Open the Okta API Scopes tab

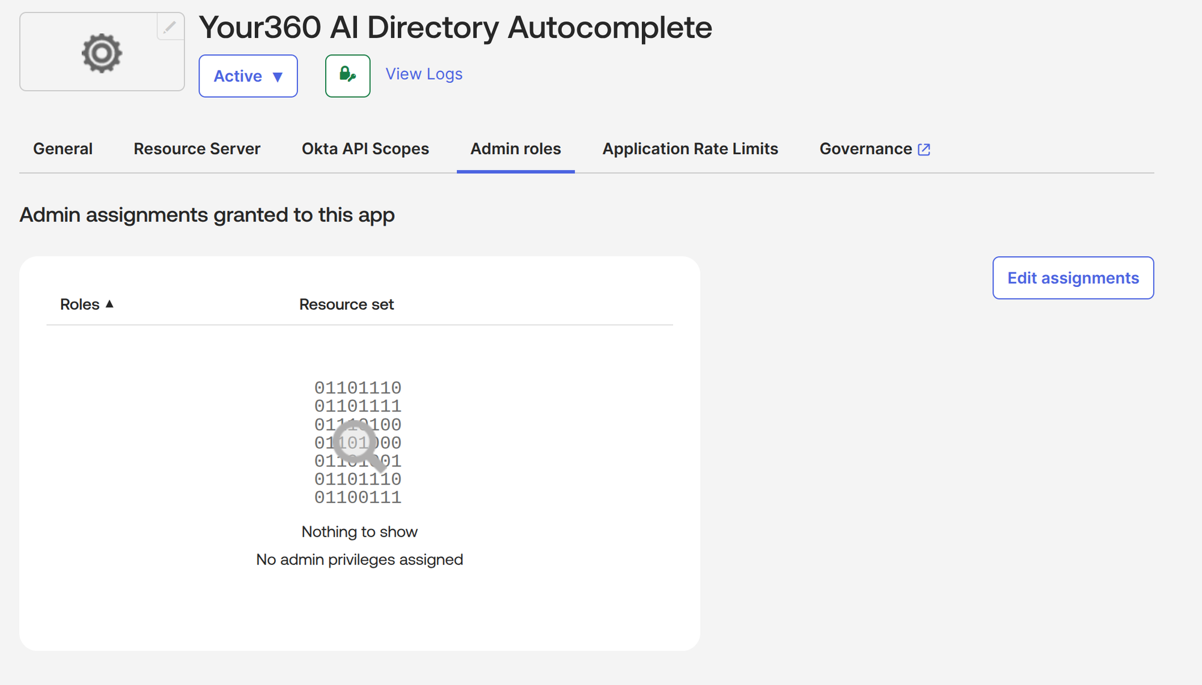click(365, 149)
